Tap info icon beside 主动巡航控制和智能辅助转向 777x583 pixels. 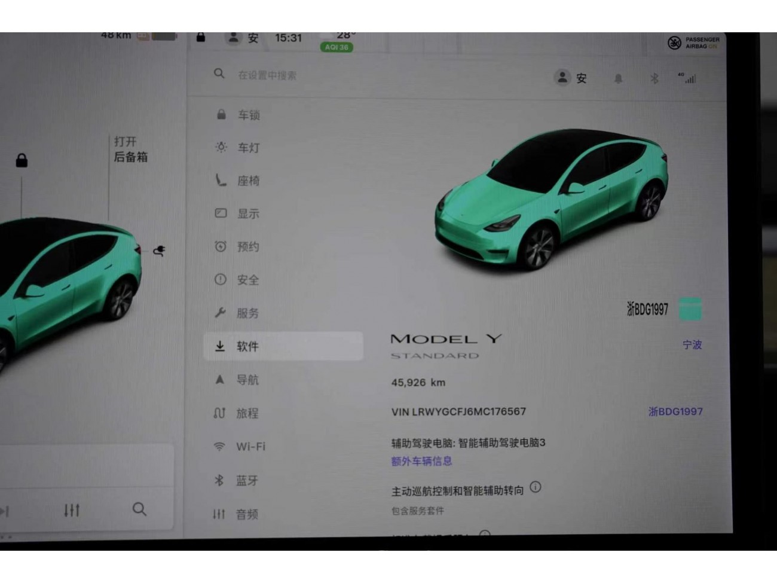click(x=536, y=487)
